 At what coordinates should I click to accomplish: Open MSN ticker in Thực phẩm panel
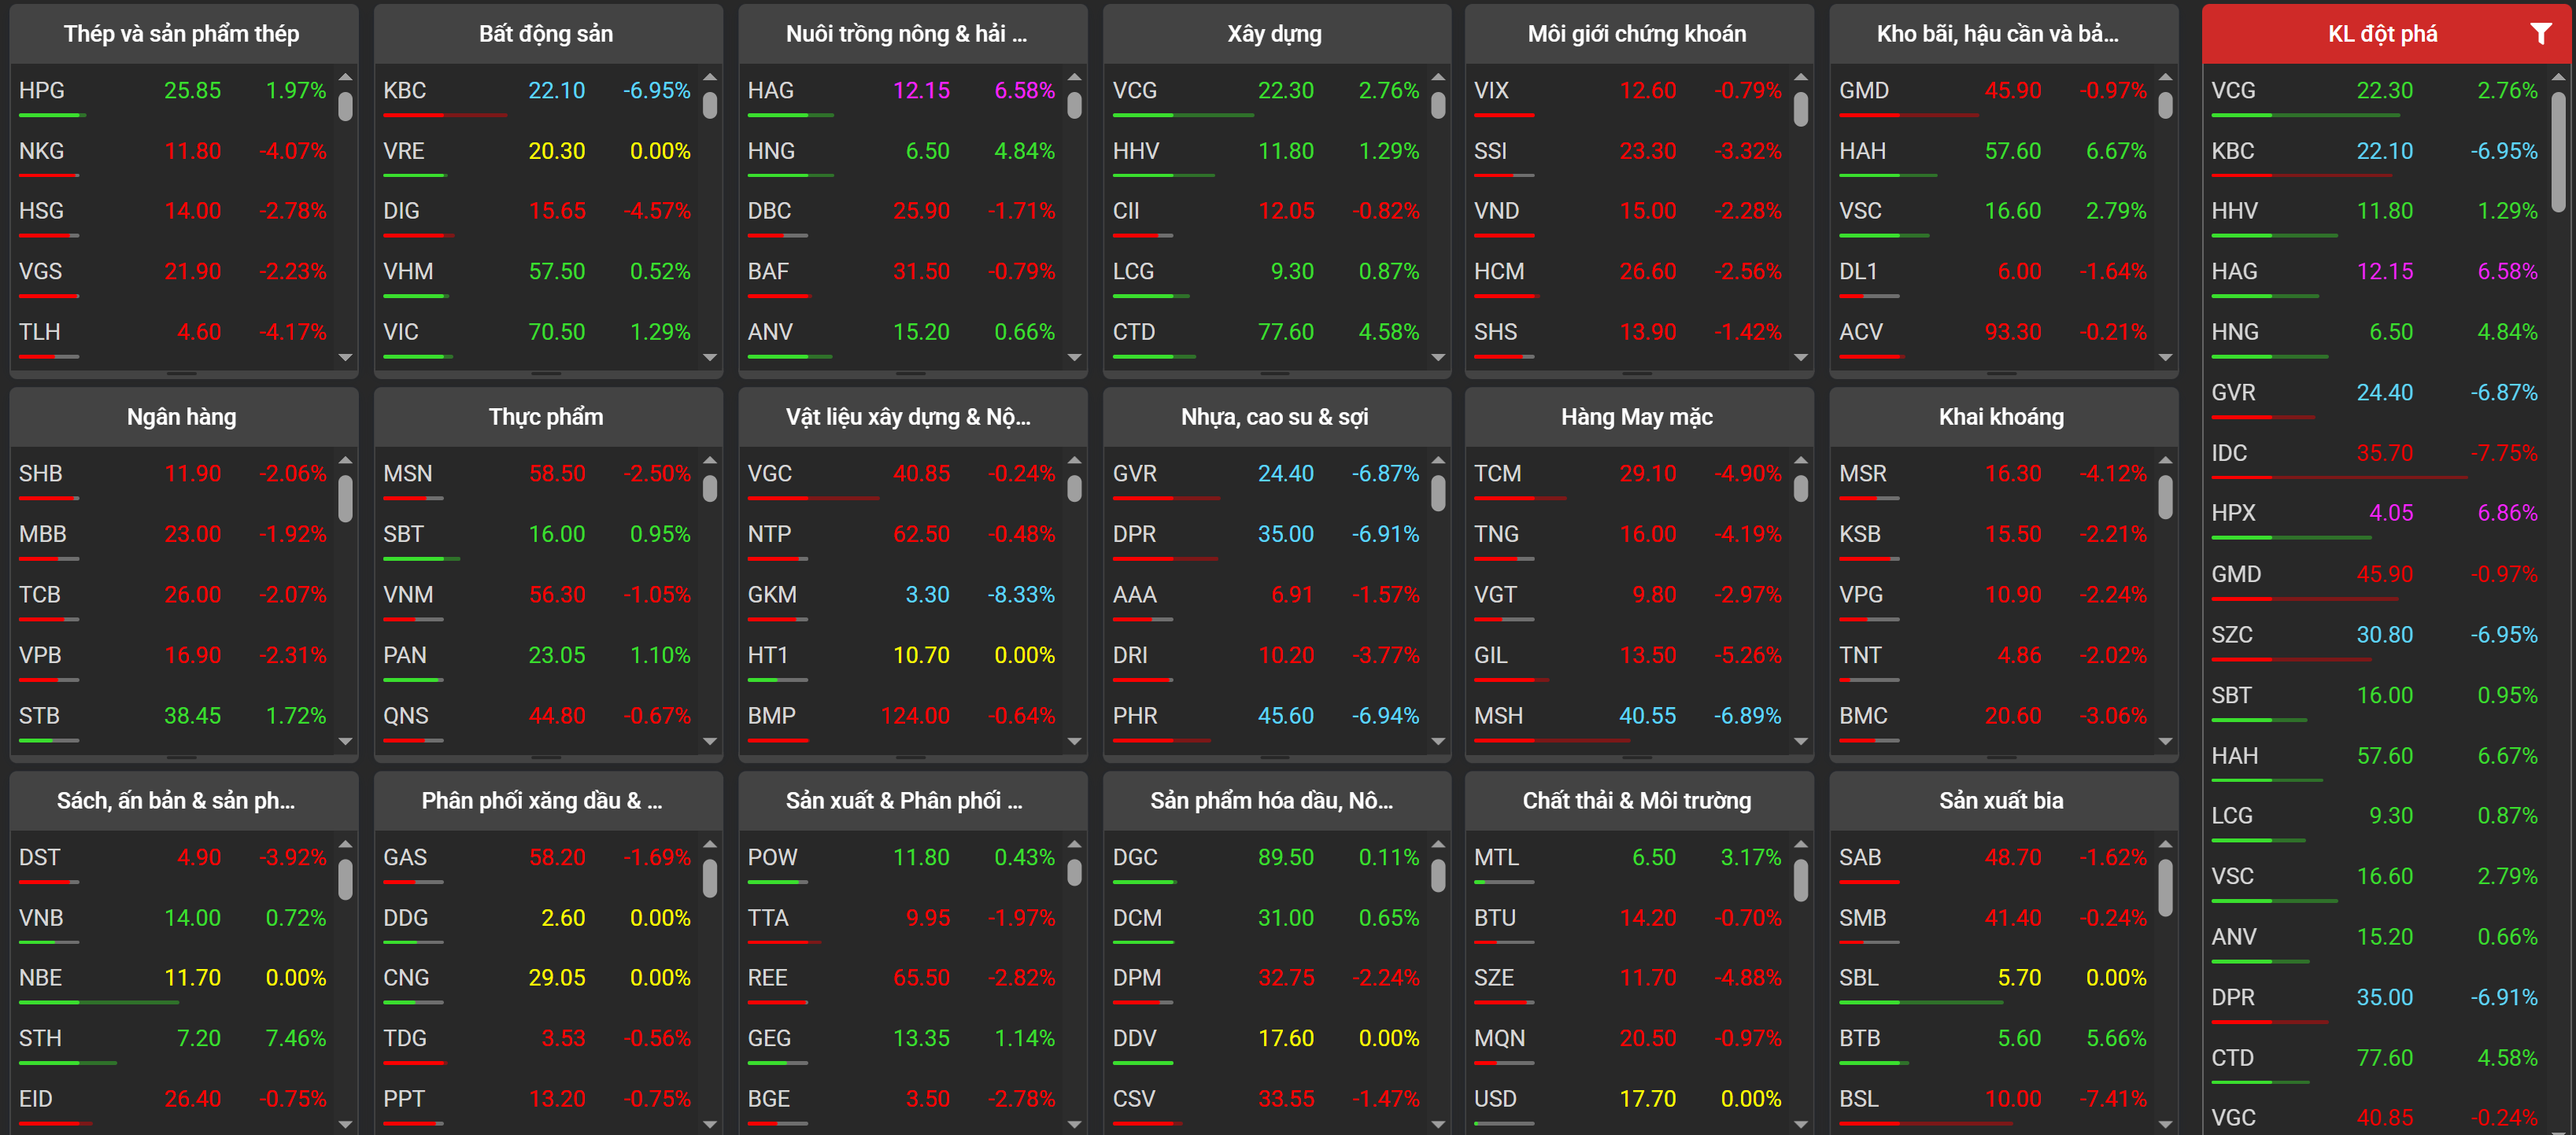(x=407, y=474)
